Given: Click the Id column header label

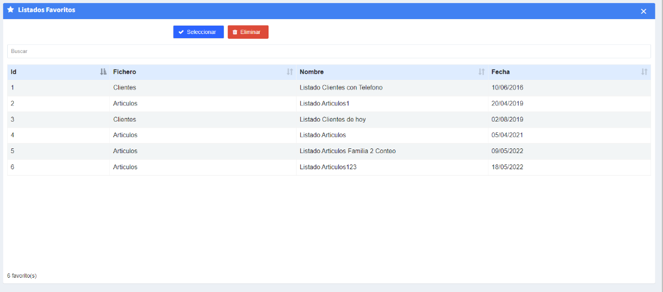Looking at the screenshot, I should tap(14, 72).
